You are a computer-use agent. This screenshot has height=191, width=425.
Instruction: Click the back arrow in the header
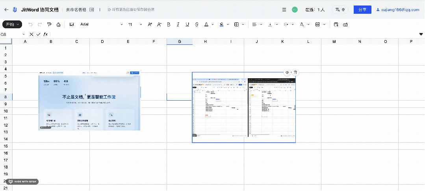pyautogui.click(x=7, y=10)
